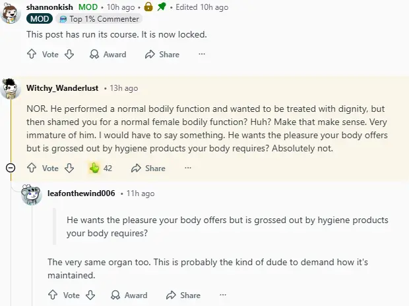The image size is (409, 306).
Task: Downvote leafonthewind006's reply
Action: pos(90,295)
